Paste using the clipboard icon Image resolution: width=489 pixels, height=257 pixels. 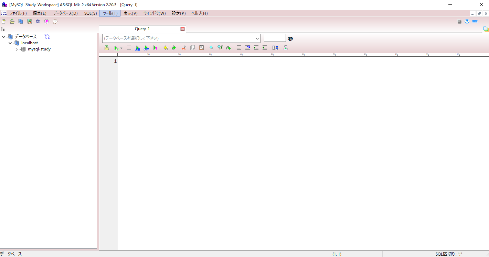[201, 48]
